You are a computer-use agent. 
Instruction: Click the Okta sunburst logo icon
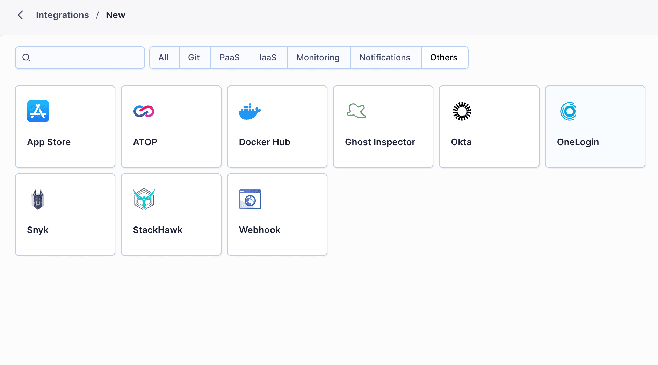462,111
